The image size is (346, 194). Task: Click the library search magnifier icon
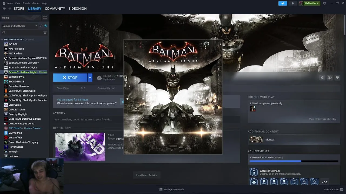pyautogui.click(x=4, y=33)
